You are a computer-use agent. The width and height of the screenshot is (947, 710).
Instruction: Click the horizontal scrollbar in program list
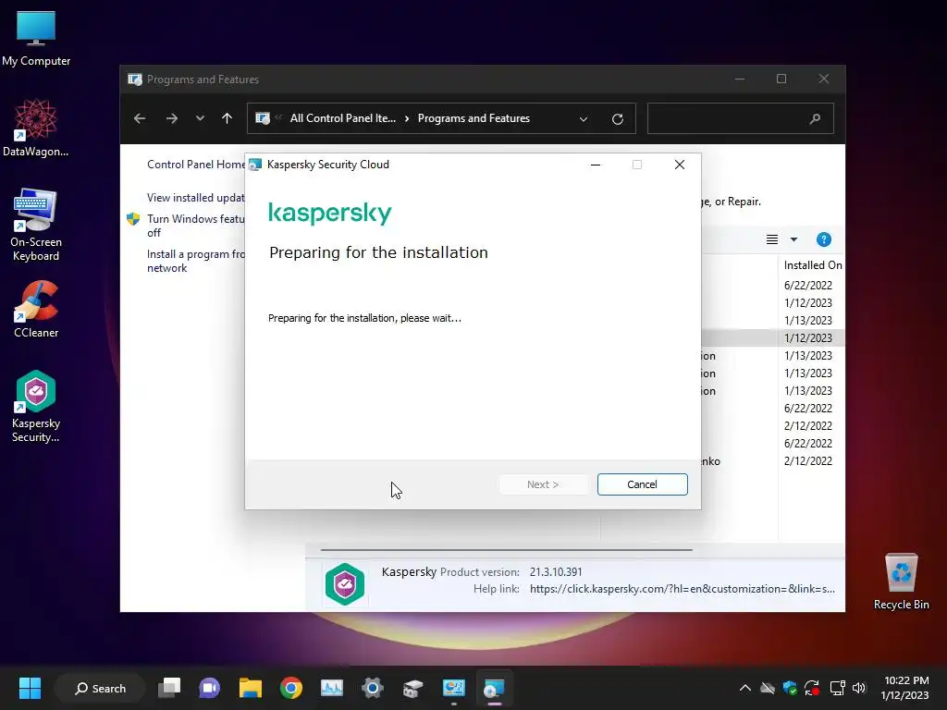pyautogui.click(x=506, y=550)
